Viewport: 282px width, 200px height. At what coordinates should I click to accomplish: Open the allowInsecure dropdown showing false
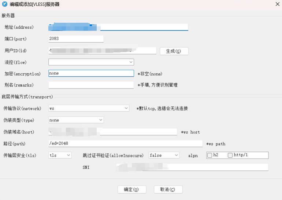[164, 155]
